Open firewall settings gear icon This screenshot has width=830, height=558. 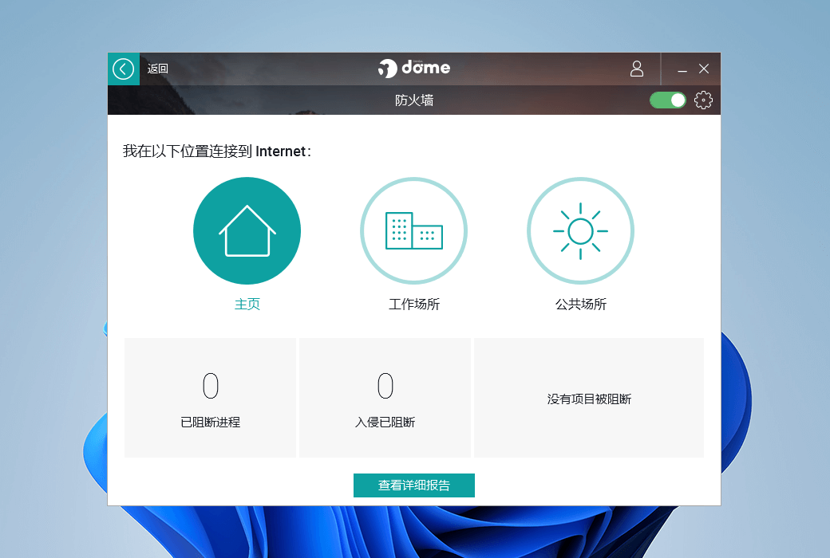coord(703,100)
